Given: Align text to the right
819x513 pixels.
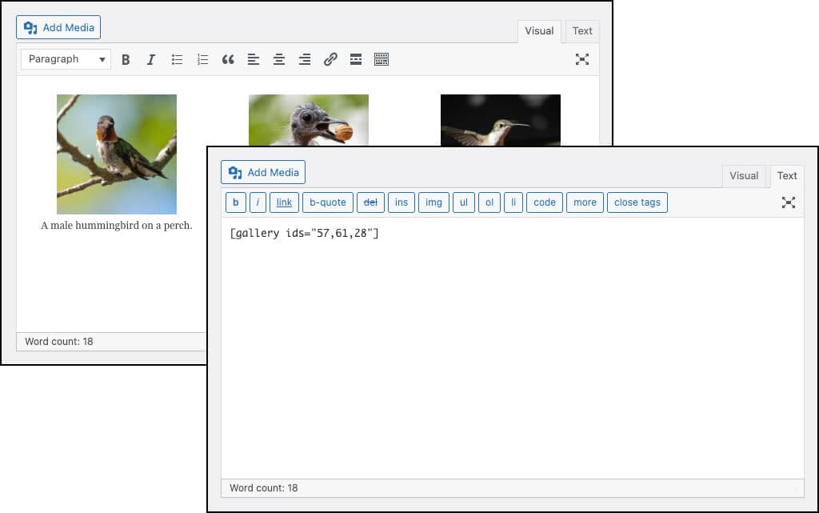Looking at the screenshot, I should coord(305,59).
